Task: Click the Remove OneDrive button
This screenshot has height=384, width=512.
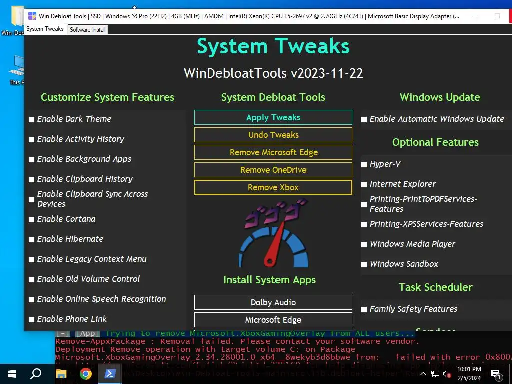Action: pyautogui.click(x=273, y=170)
